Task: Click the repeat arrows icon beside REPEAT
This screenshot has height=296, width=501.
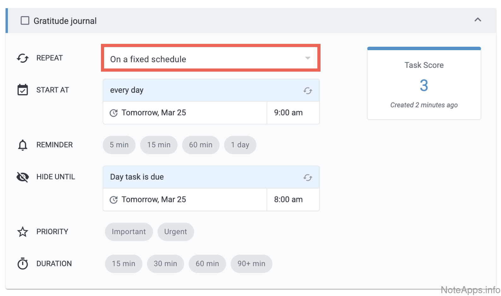Action: coord(23,58)
